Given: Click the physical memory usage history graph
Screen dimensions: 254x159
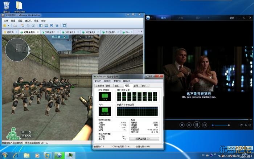Looking at the screenshot, I should pos(137,111).
